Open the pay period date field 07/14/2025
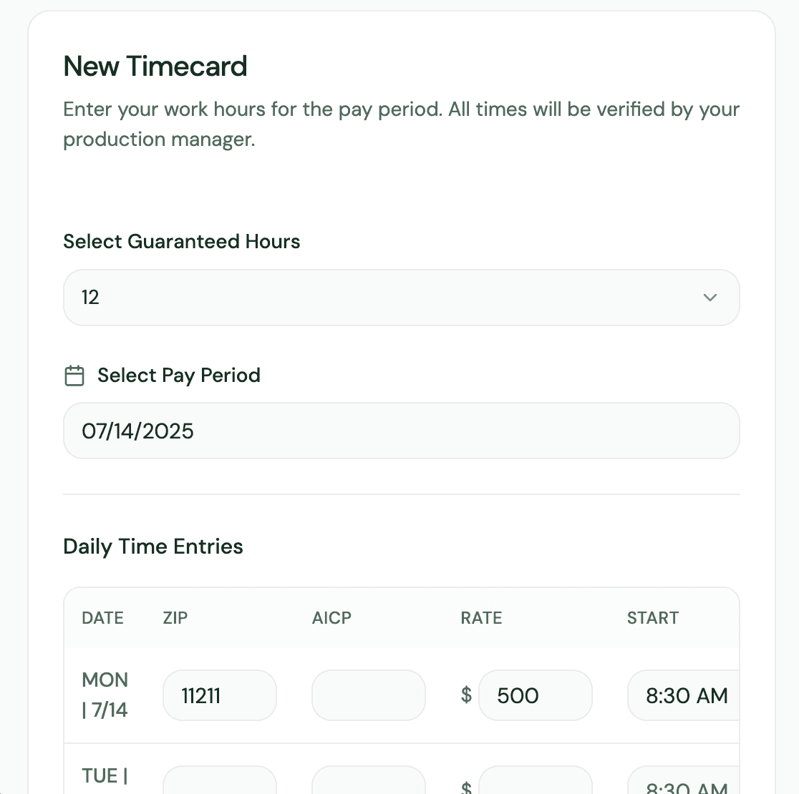The width and height of the screenshot is (799, 794). tap(402, 431)
